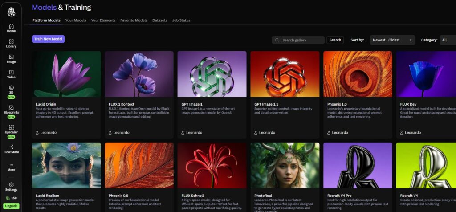This screenshot has width=456, height=212.
Task: Switch to Your Models tab
Action: [x=76, y=20]
